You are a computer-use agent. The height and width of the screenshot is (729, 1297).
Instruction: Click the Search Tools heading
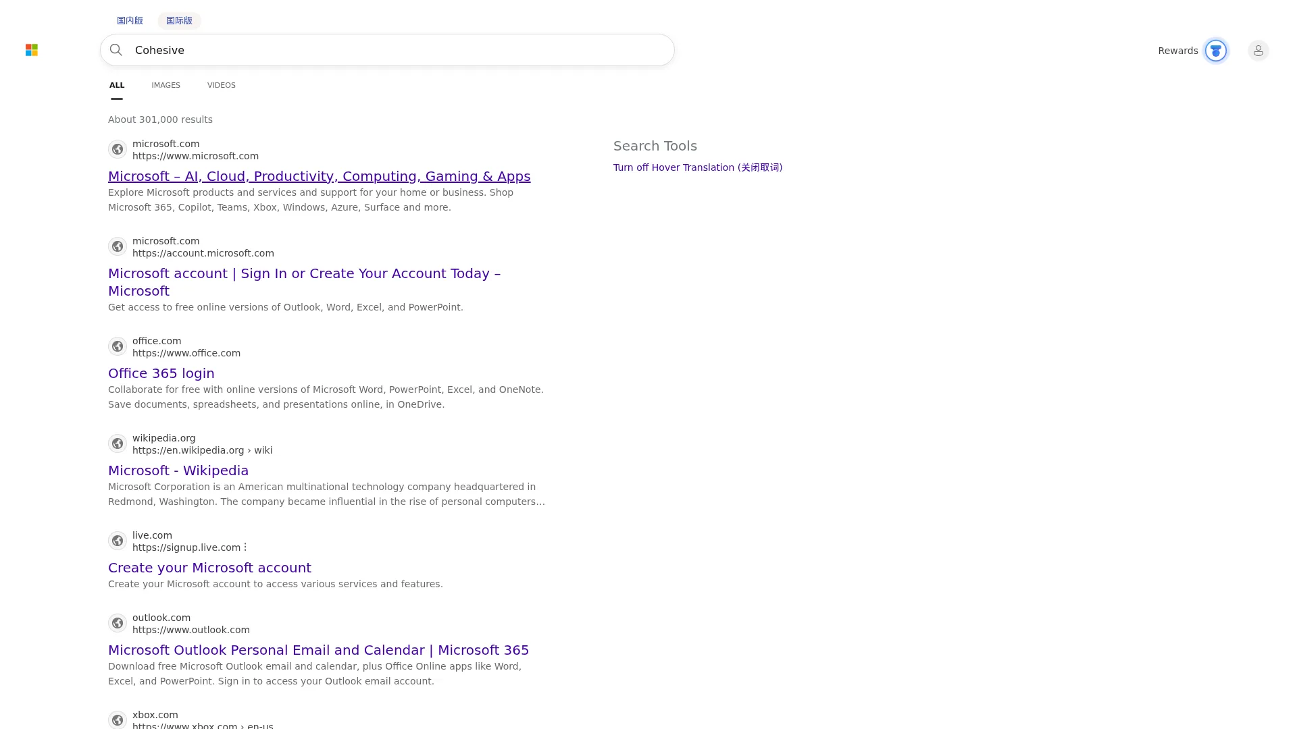pos(655,146)
